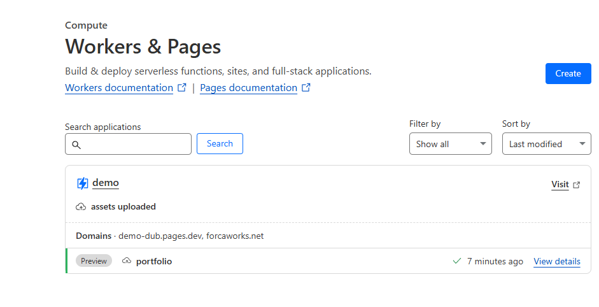Click the Pages lightning bolt icon beside demo

(x=83, y=183)
